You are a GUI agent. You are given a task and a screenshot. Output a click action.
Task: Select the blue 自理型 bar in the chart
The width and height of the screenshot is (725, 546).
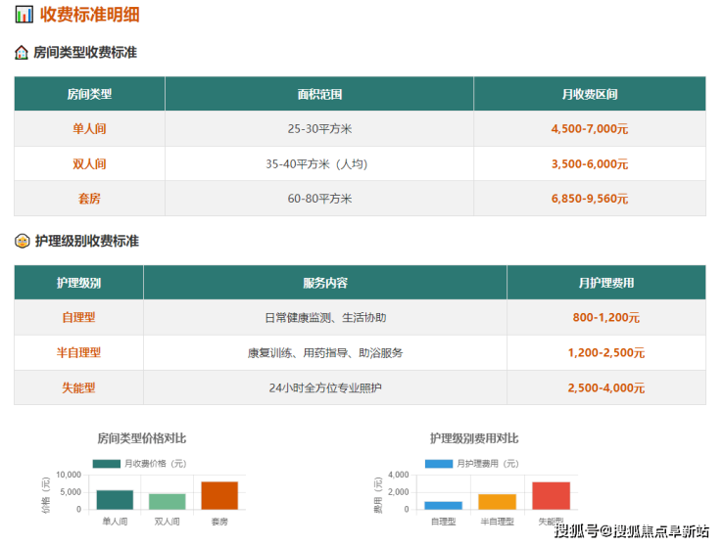tap(443, 505)
